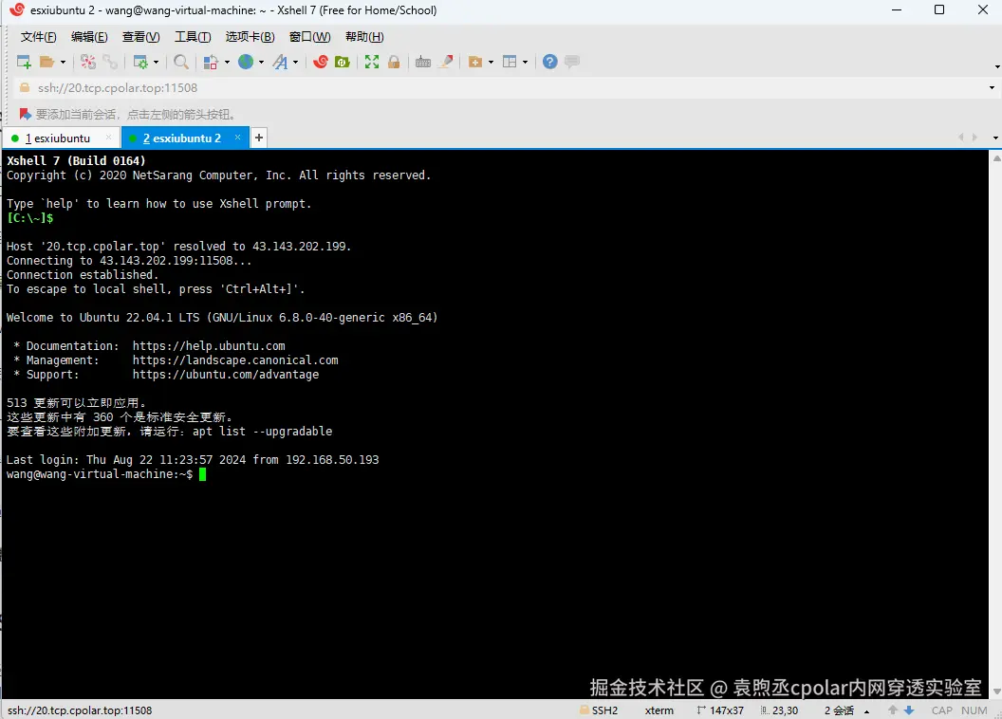Click the padlock icon in address bar
This screenshot has height=719, width=1002.
pos(25,88)
